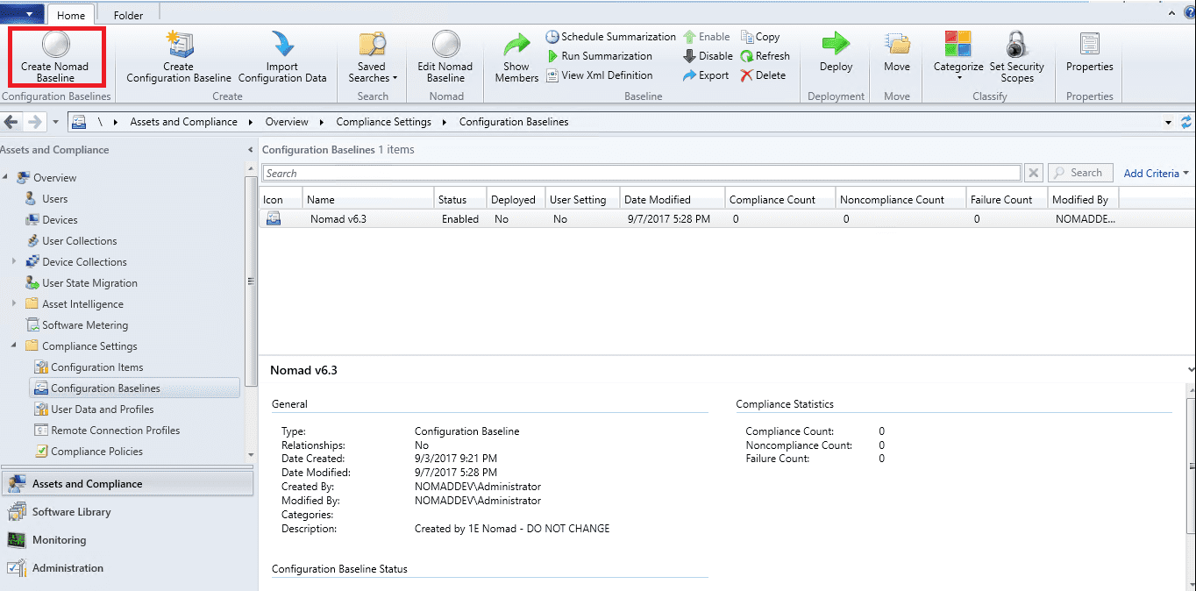Open the Monitoring workspace
Image resolution: width=1196 pixels, height=591 pixels.
click(126, 540)
